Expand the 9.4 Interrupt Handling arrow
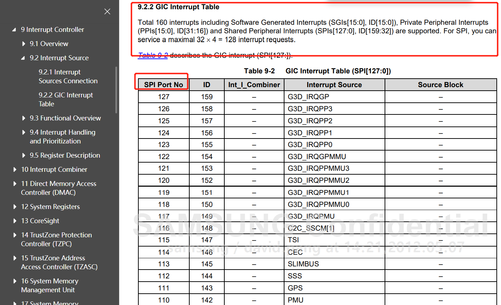Screen dimensions: 501x305 (x=23, y=132)
